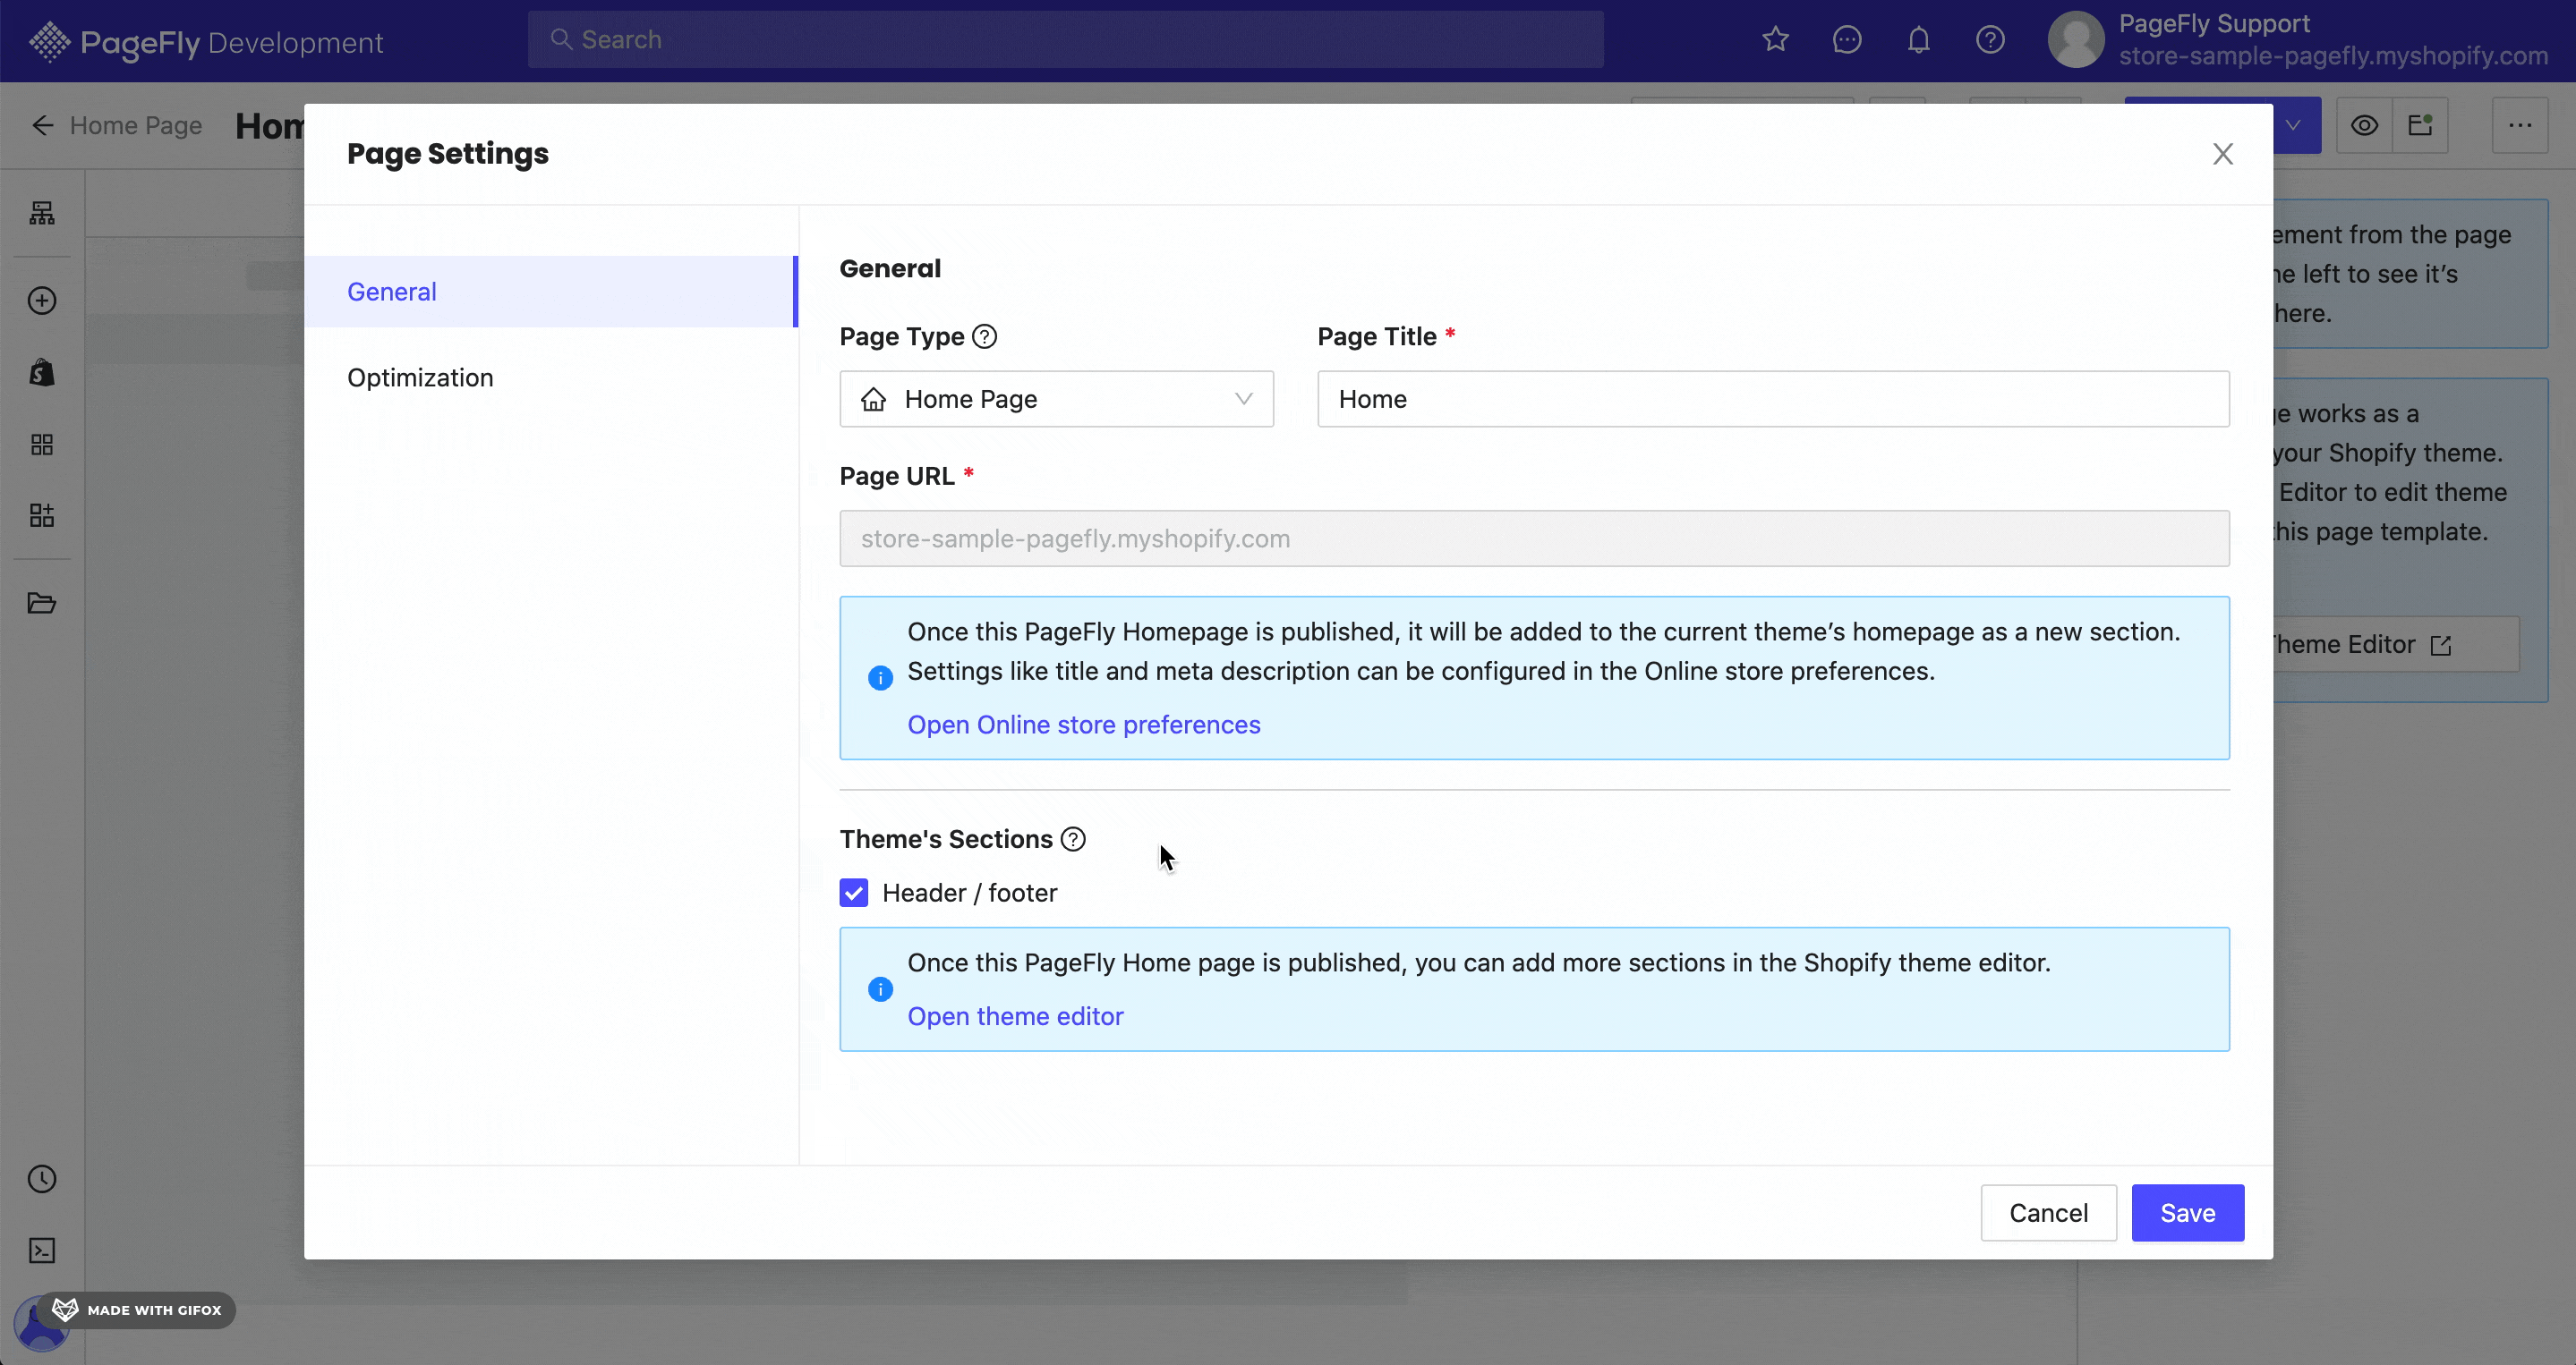
Task: Open the Optimization settings tab
Action: pos(551,377)
